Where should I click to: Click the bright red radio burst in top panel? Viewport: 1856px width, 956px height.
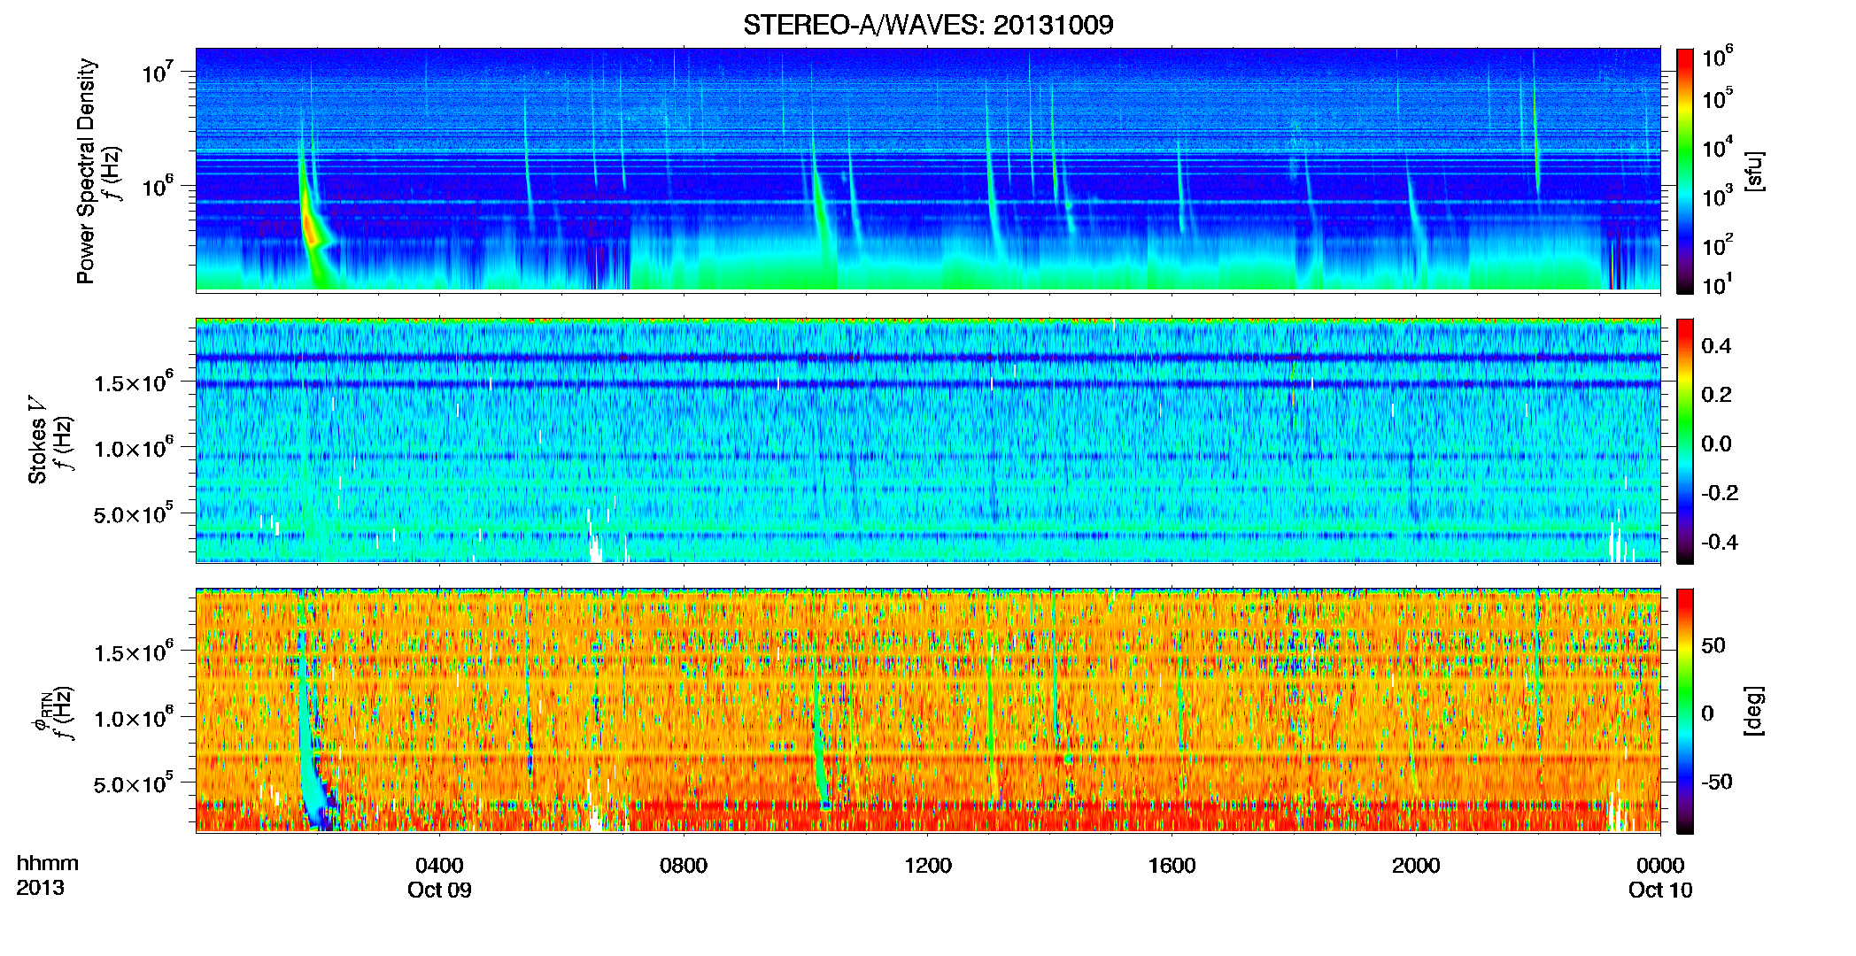(x=311, y=228)
